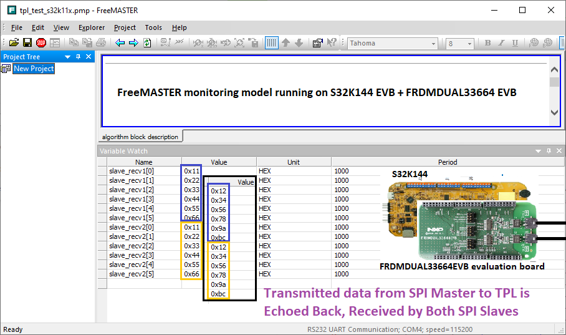The height and width of the screenshot is (335, 566).
Task: Open the Project Tree panel dropdown arrow
Action: [x=67, y=57]
